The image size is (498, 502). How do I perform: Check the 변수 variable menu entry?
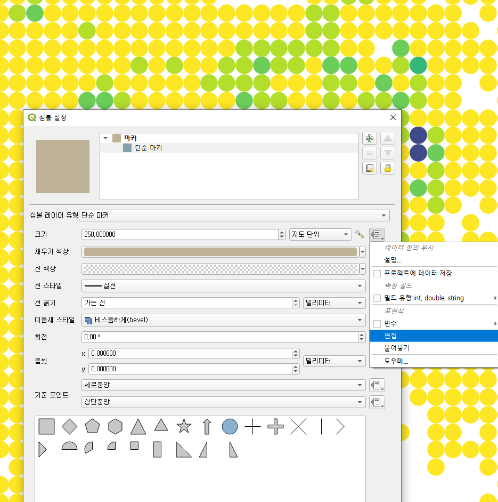377,324
